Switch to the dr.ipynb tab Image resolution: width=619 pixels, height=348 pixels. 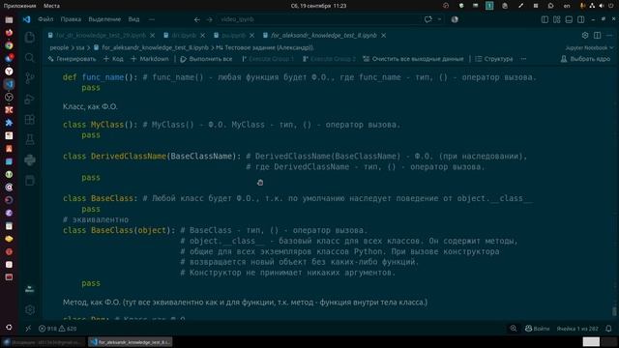coord(184,35)
